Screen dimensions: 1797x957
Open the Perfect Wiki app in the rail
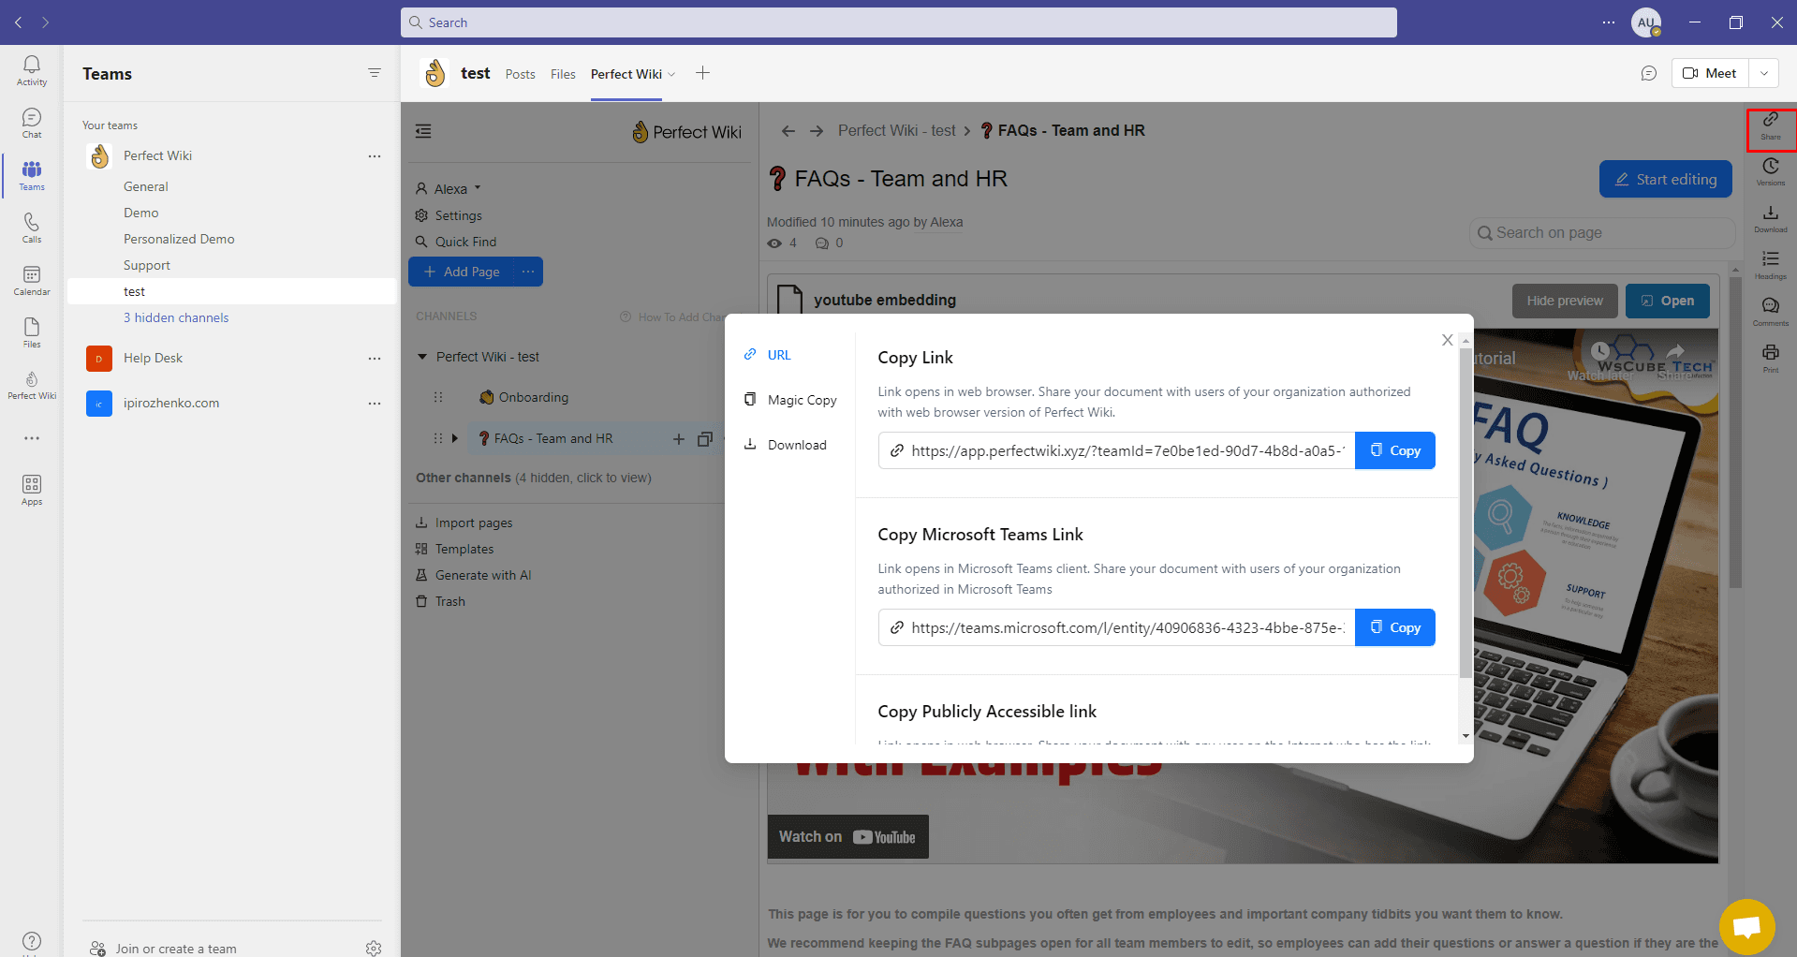32,385
